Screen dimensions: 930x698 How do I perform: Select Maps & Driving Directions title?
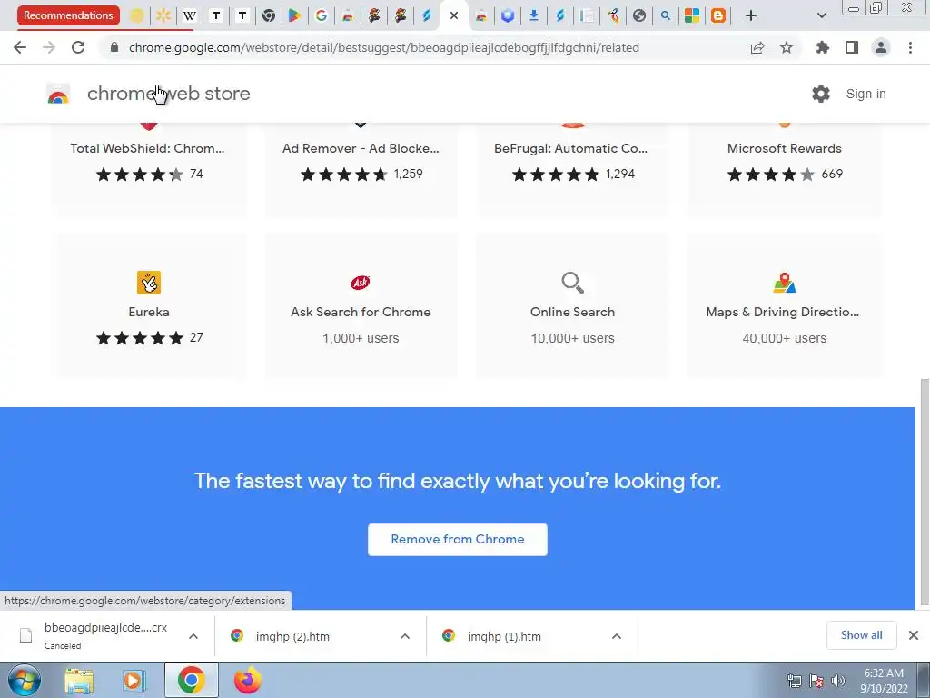pyautogui.click(x=782, y=312)
